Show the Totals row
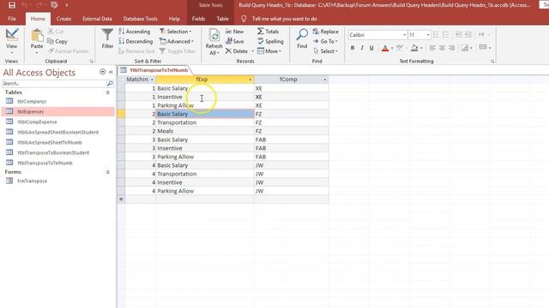Viewport: 549px width, 308px height. (x=268, y=32)
